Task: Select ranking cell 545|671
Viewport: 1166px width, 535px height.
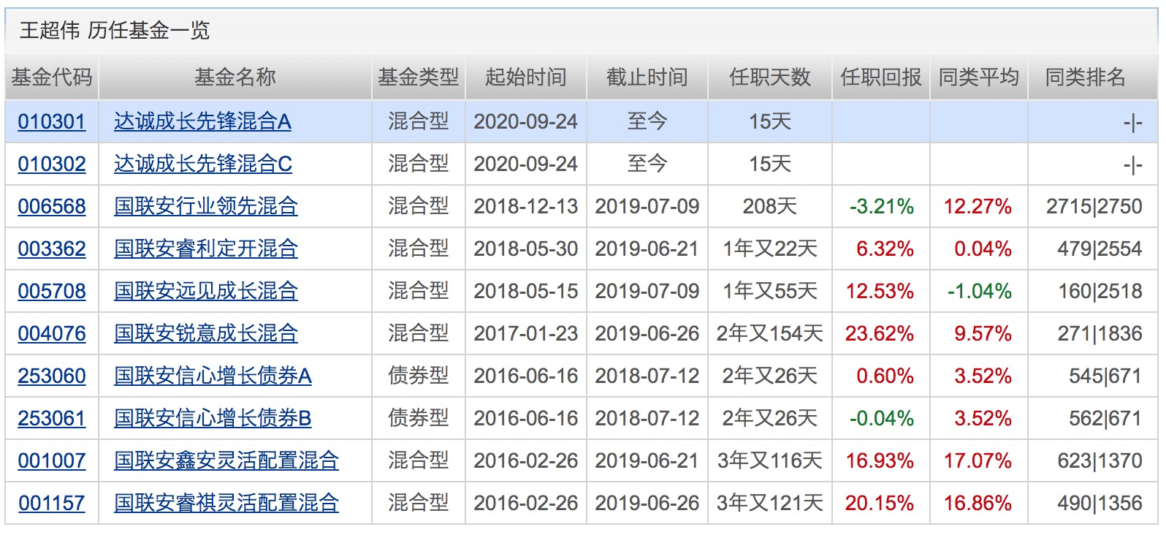Action: [1105, 376]
